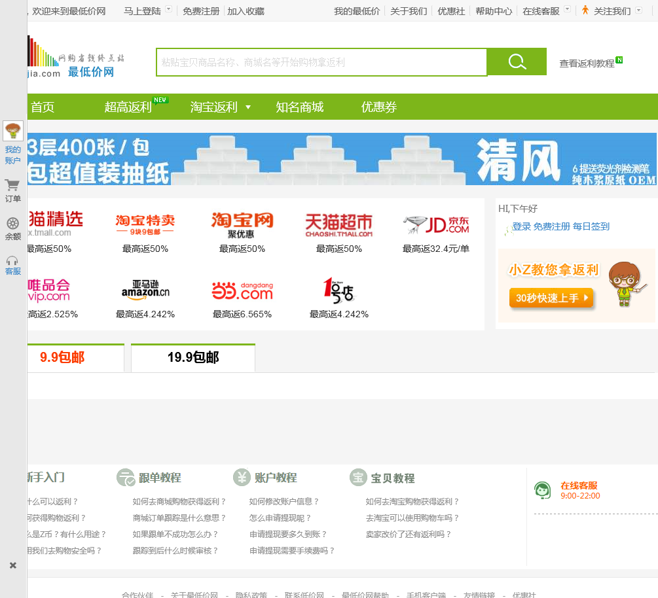The image size is (658, 598).
Task: Open 卖家改价了还有返利吗？ link
Action: 409,535
